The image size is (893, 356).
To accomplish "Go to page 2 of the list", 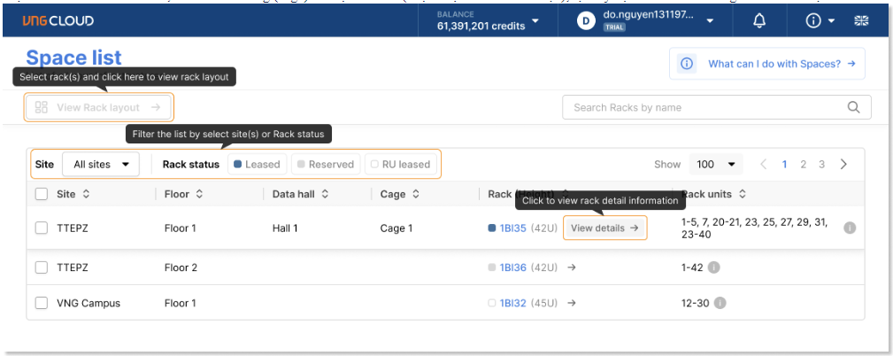I will [803, 165].
